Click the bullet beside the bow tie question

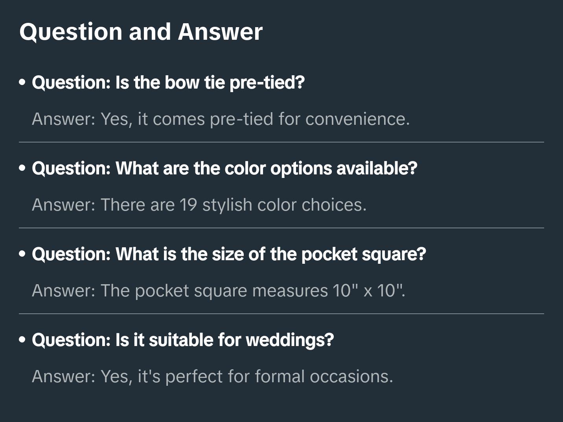tap(22, 83)
